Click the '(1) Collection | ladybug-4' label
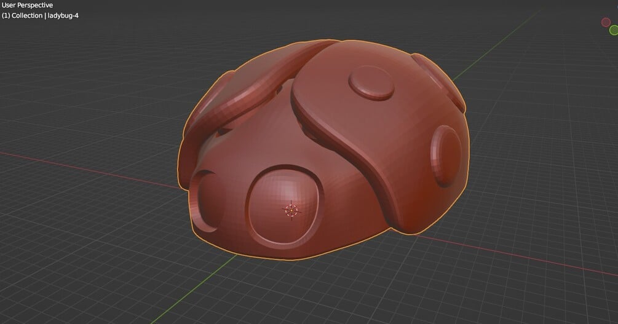Viewport: 618px width, 324px height. tap(40, 16)
